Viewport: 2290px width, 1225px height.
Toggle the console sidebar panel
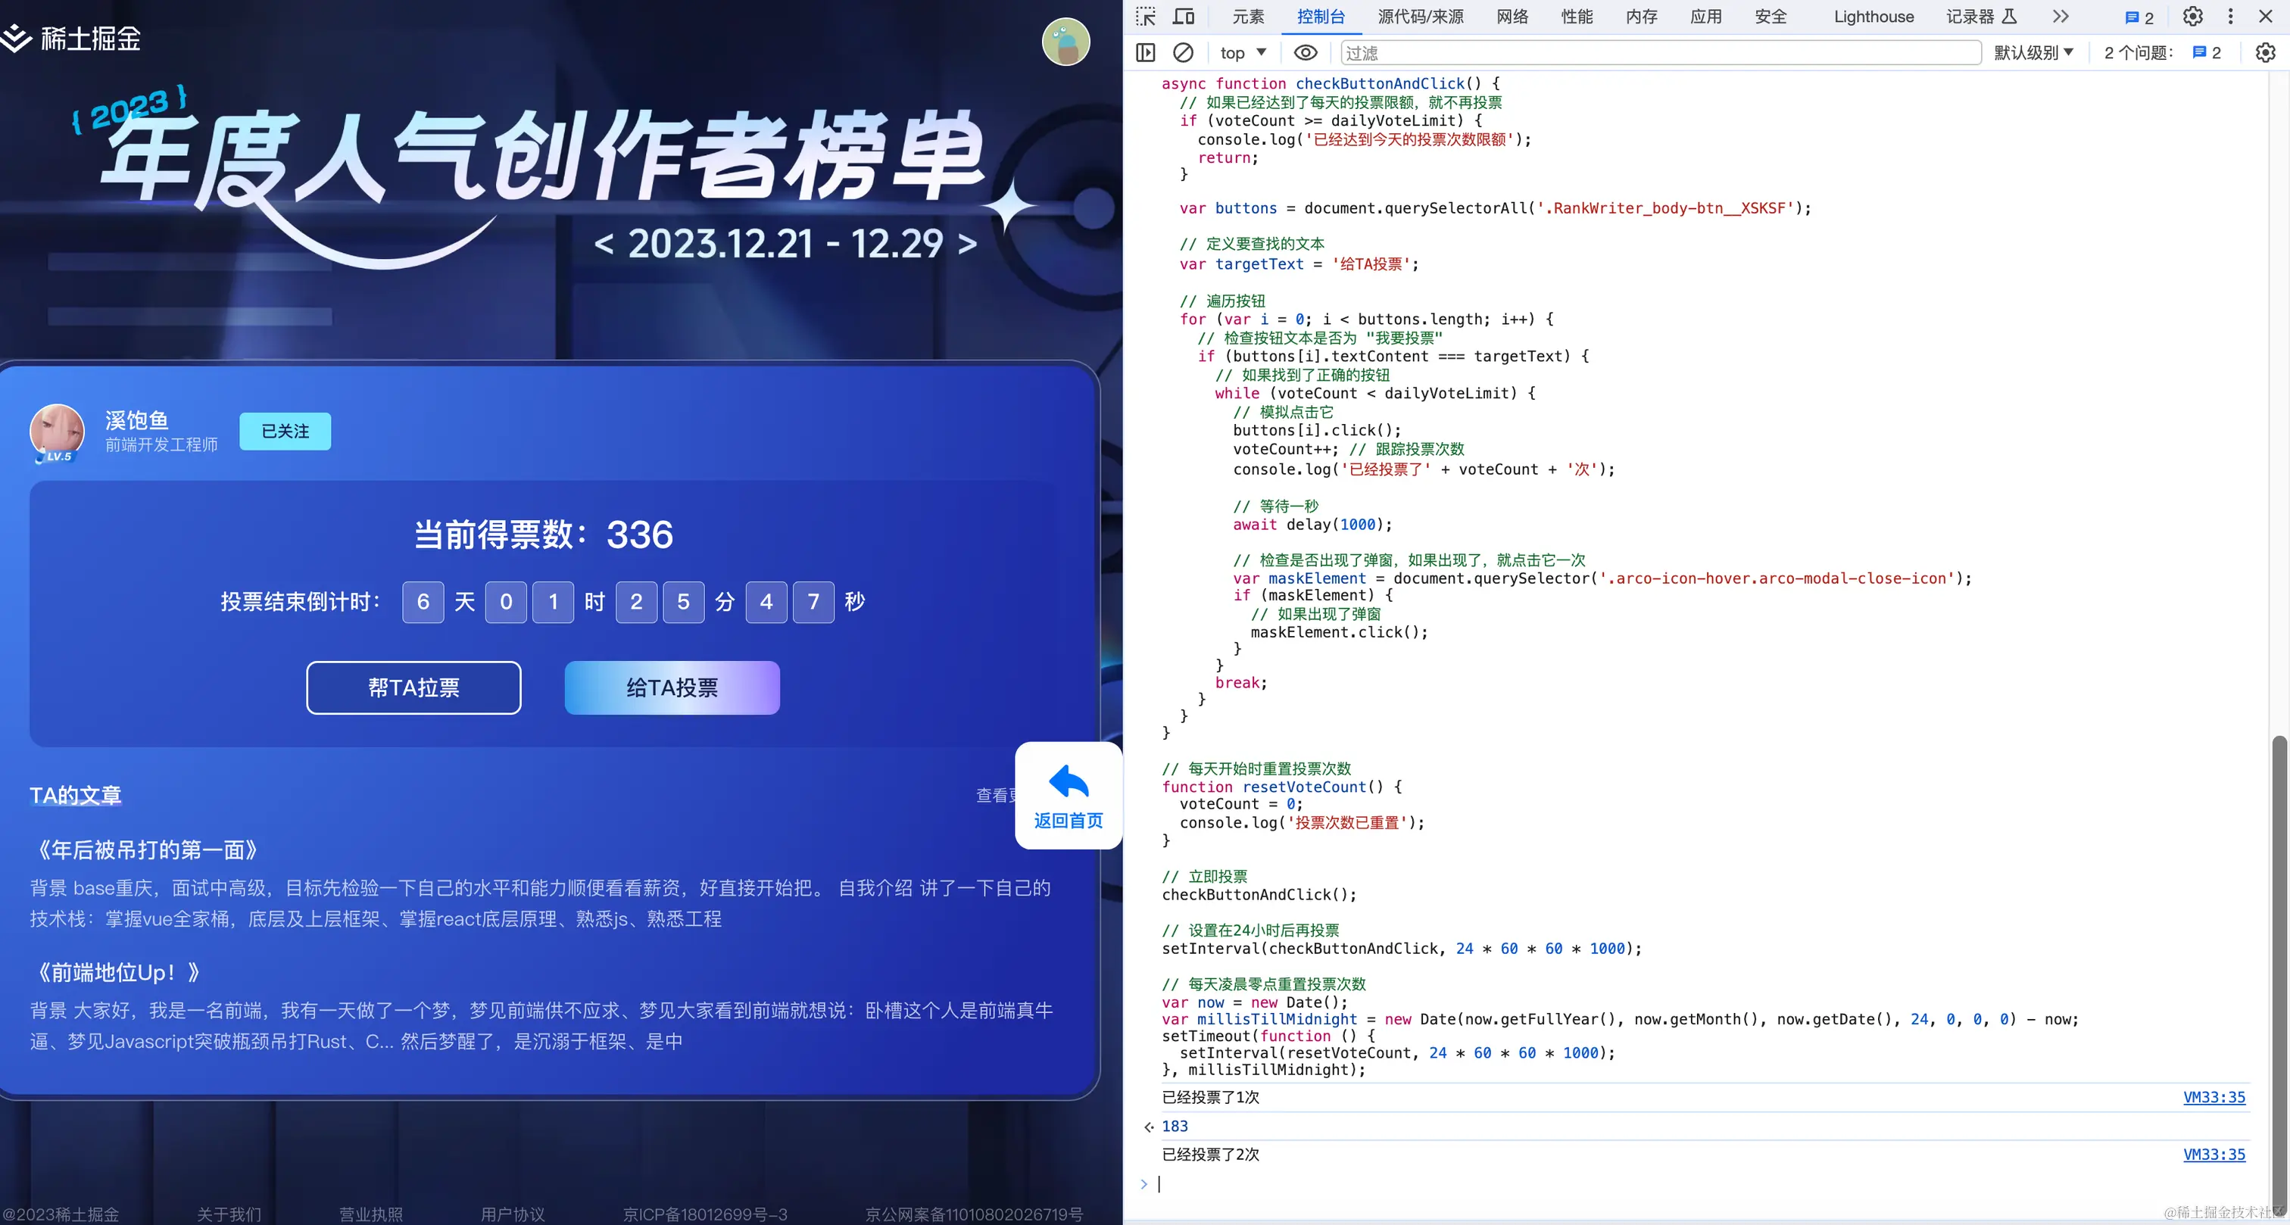point(1146,52)
